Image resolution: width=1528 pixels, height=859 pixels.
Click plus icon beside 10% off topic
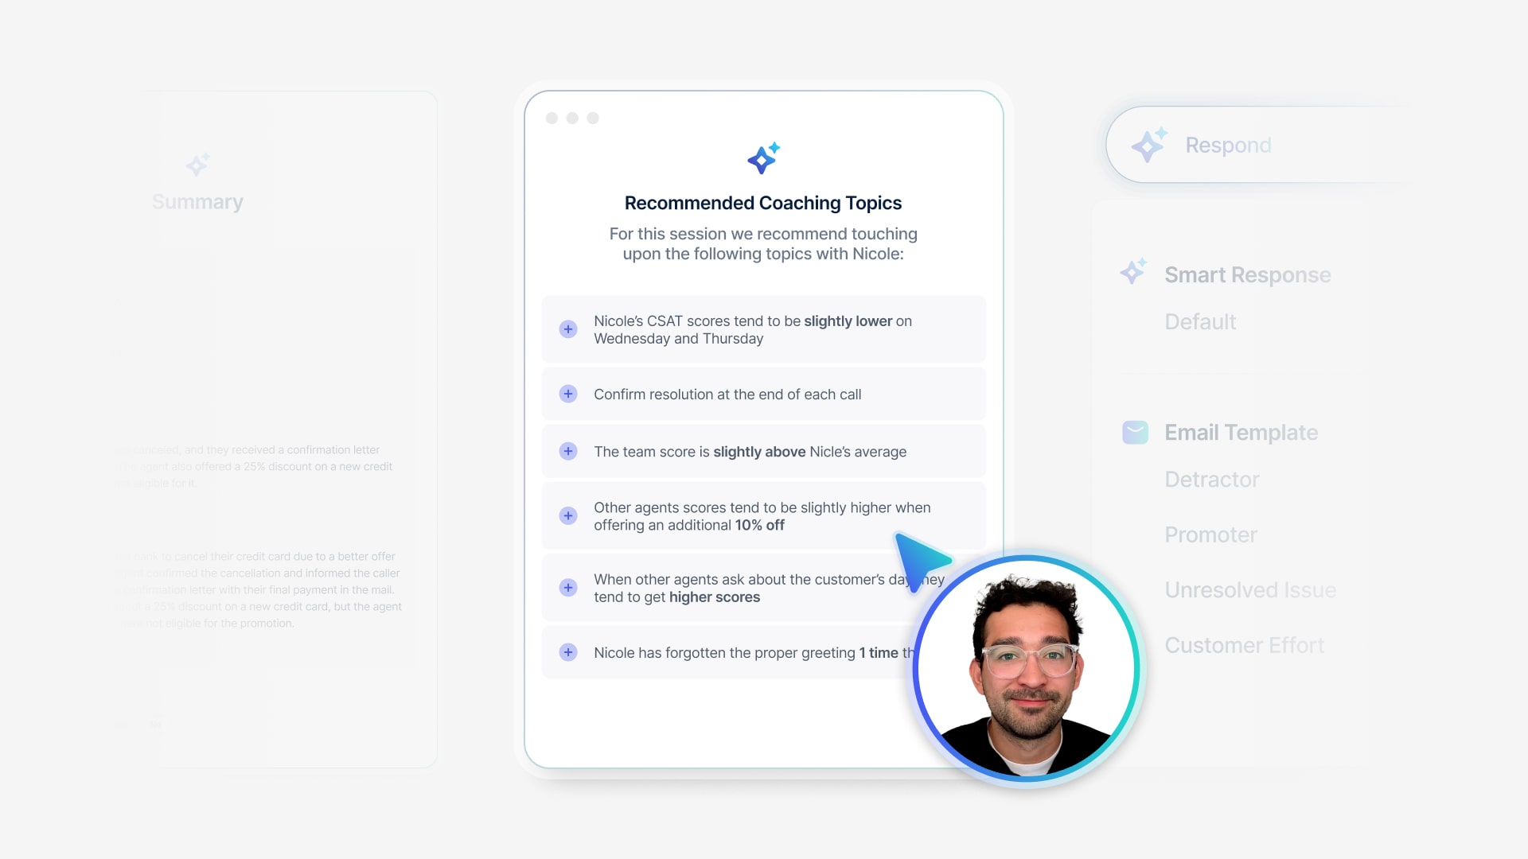tap(568, 515)
